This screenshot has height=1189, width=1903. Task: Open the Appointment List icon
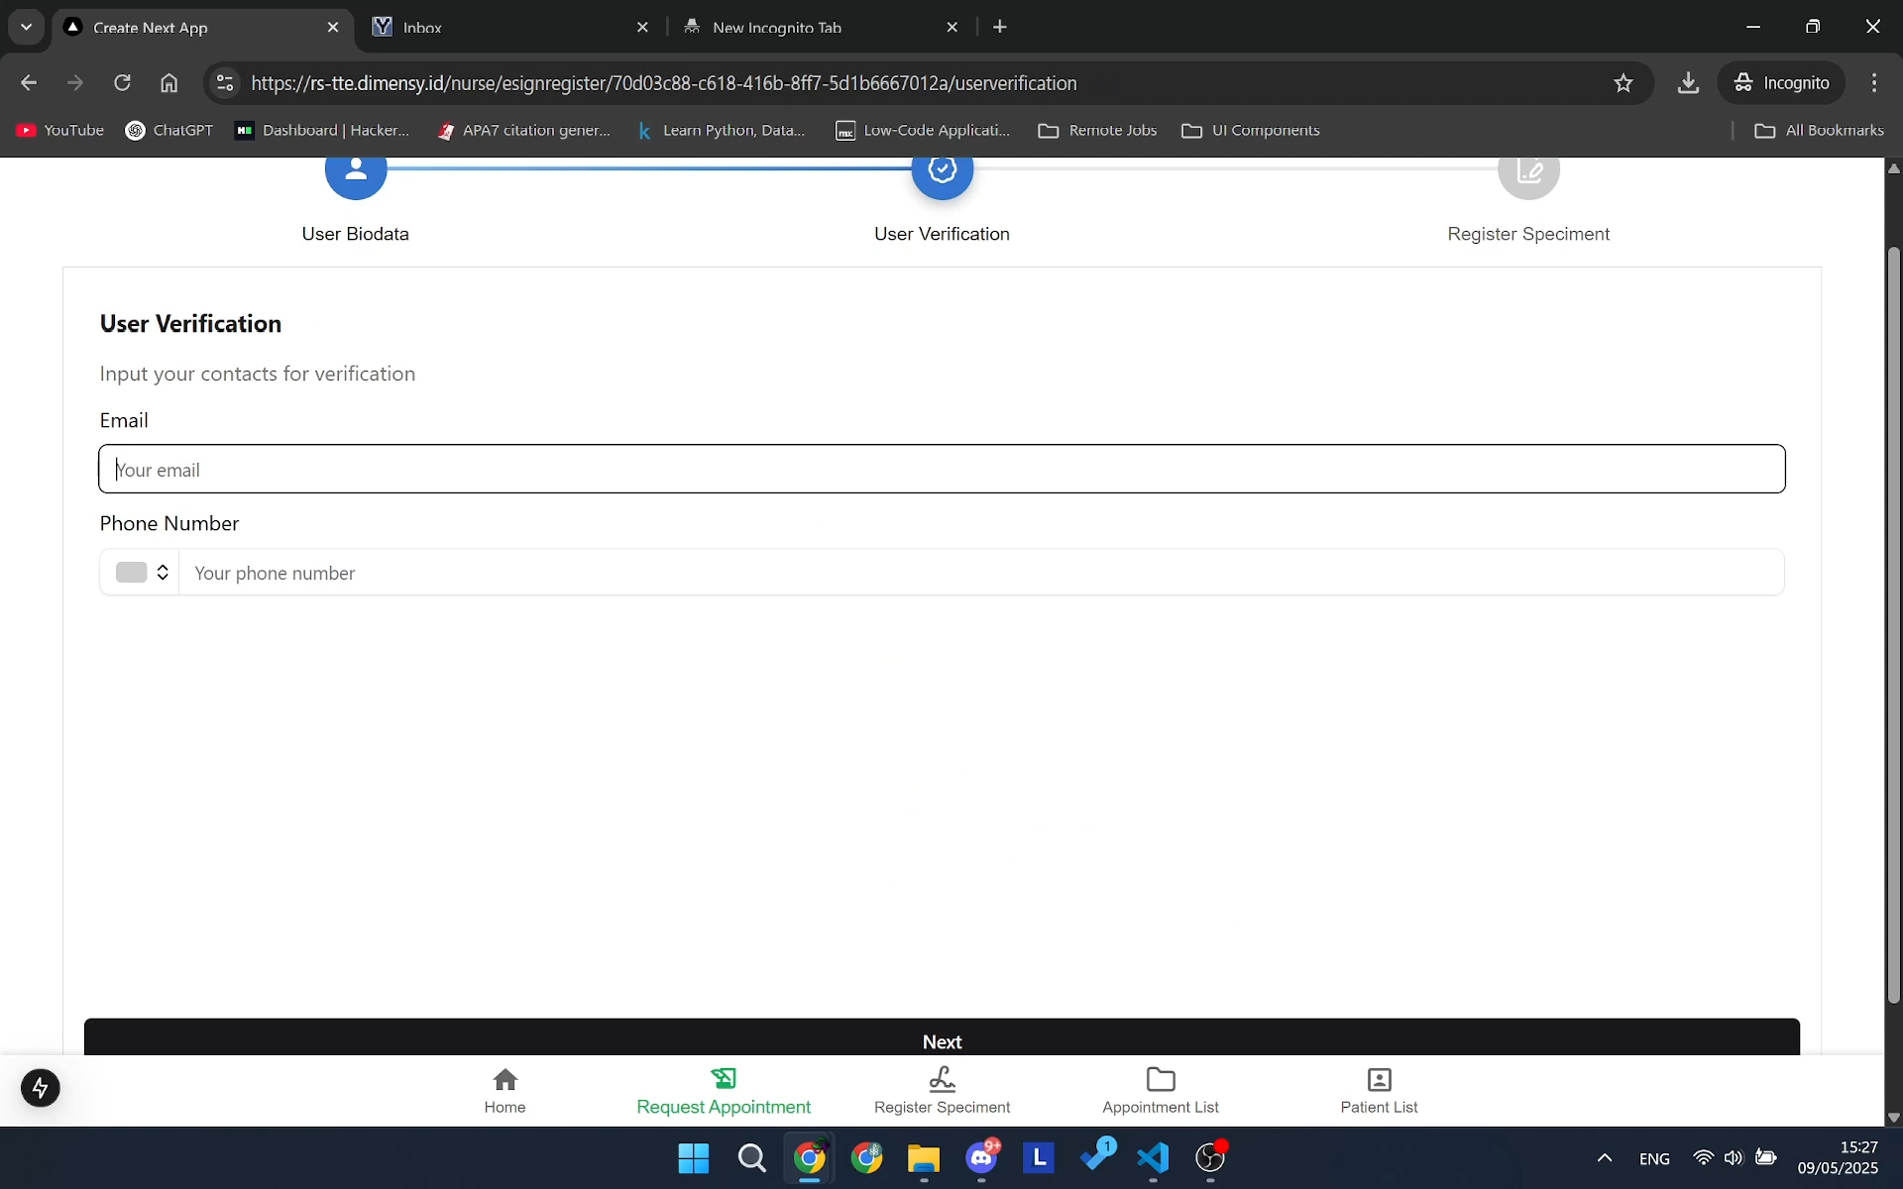1160,1078
